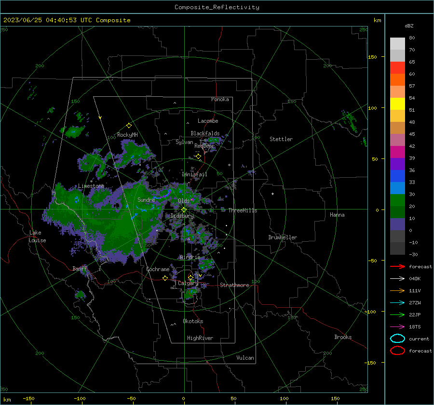Click the Strathmore label
The width and height of the screenshot is (434, 405).
pyautogui.click(x=234, y=285)
